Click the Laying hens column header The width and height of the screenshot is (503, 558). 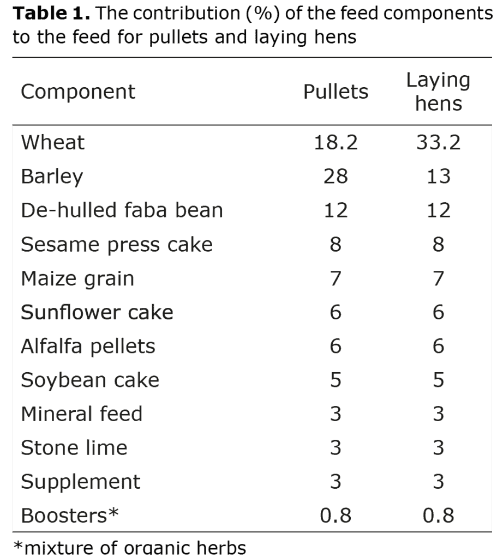(438, 92)
